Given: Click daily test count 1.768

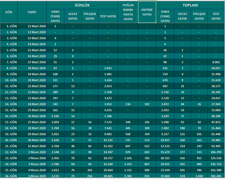Looking at the screenshot, I should [x=108, y=92].
